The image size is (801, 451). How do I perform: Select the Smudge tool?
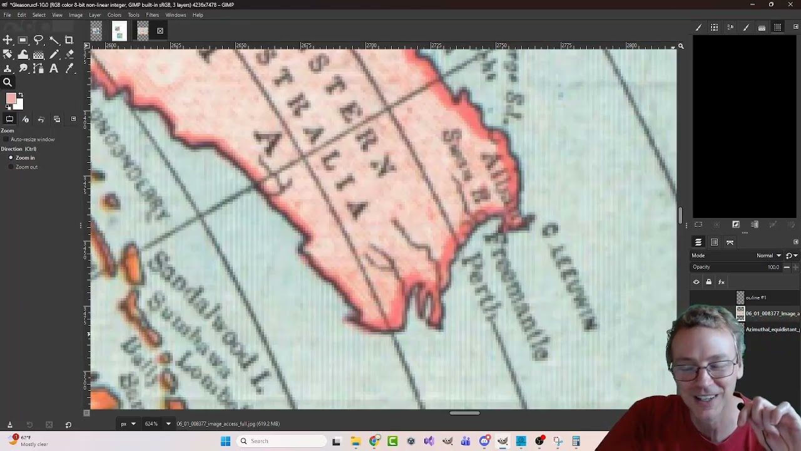pos(23,68)
